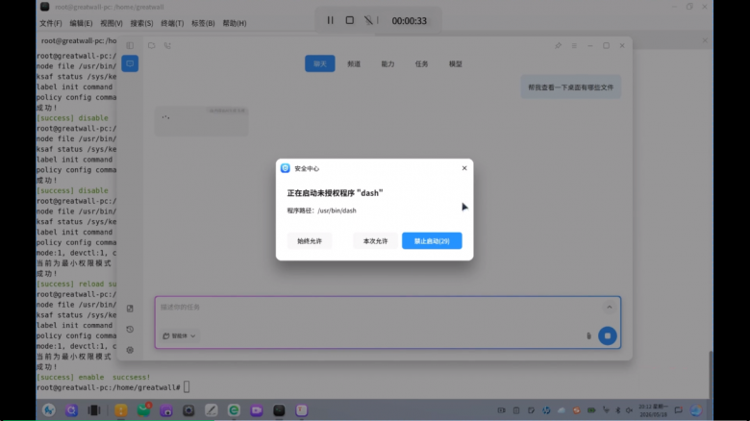Click the 安全中心 shield icon
This screenshot has width=750, height=421.
pyautogui.click(x=286, y=168)
